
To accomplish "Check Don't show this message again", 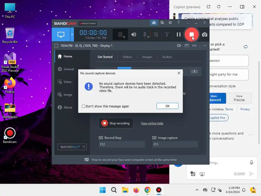I will coord(84,106).
